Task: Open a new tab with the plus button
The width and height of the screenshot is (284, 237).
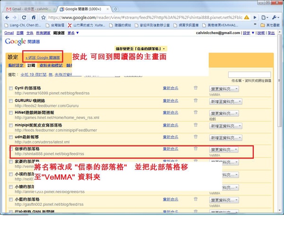Action: tap(115, 9)
